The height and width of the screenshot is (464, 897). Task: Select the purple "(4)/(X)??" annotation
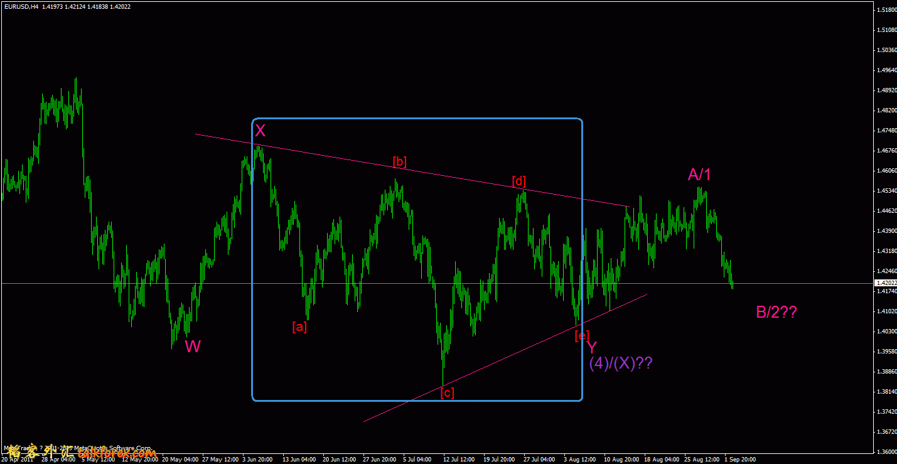[x=620, y=364]
